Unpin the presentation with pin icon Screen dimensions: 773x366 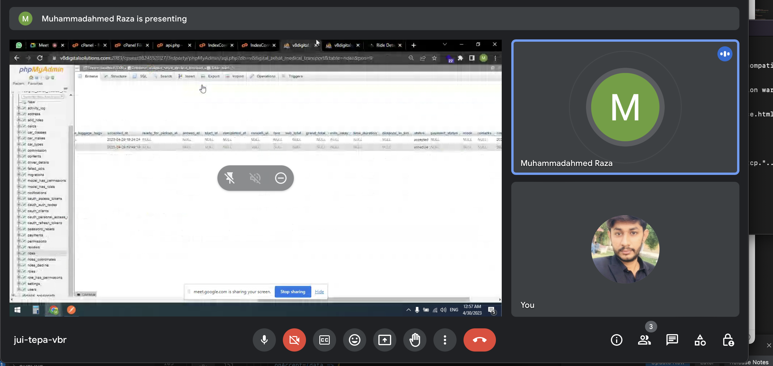(230, 178)
